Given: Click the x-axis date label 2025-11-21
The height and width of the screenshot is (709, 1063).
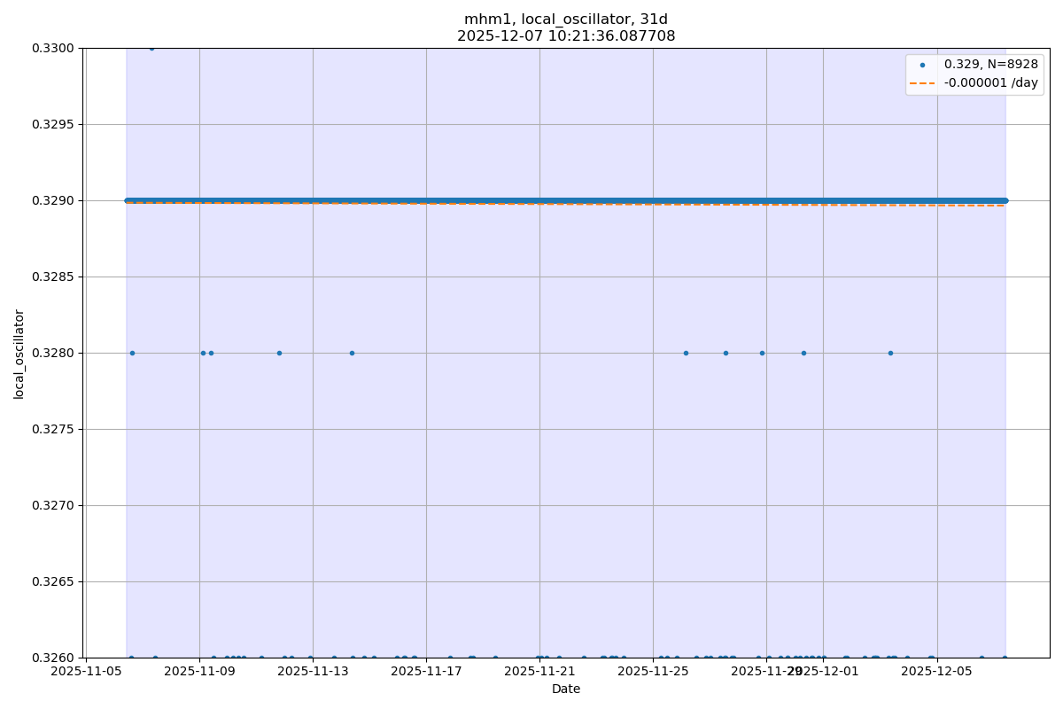Looking at the screenshot, I should click(x=539, y=672).
